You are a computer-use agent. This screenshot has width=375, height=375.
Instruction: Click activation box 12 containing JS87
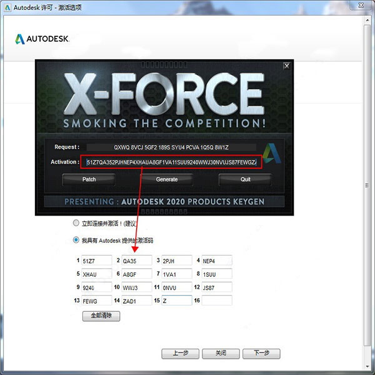pyautogui.click(x=216, y=287)
